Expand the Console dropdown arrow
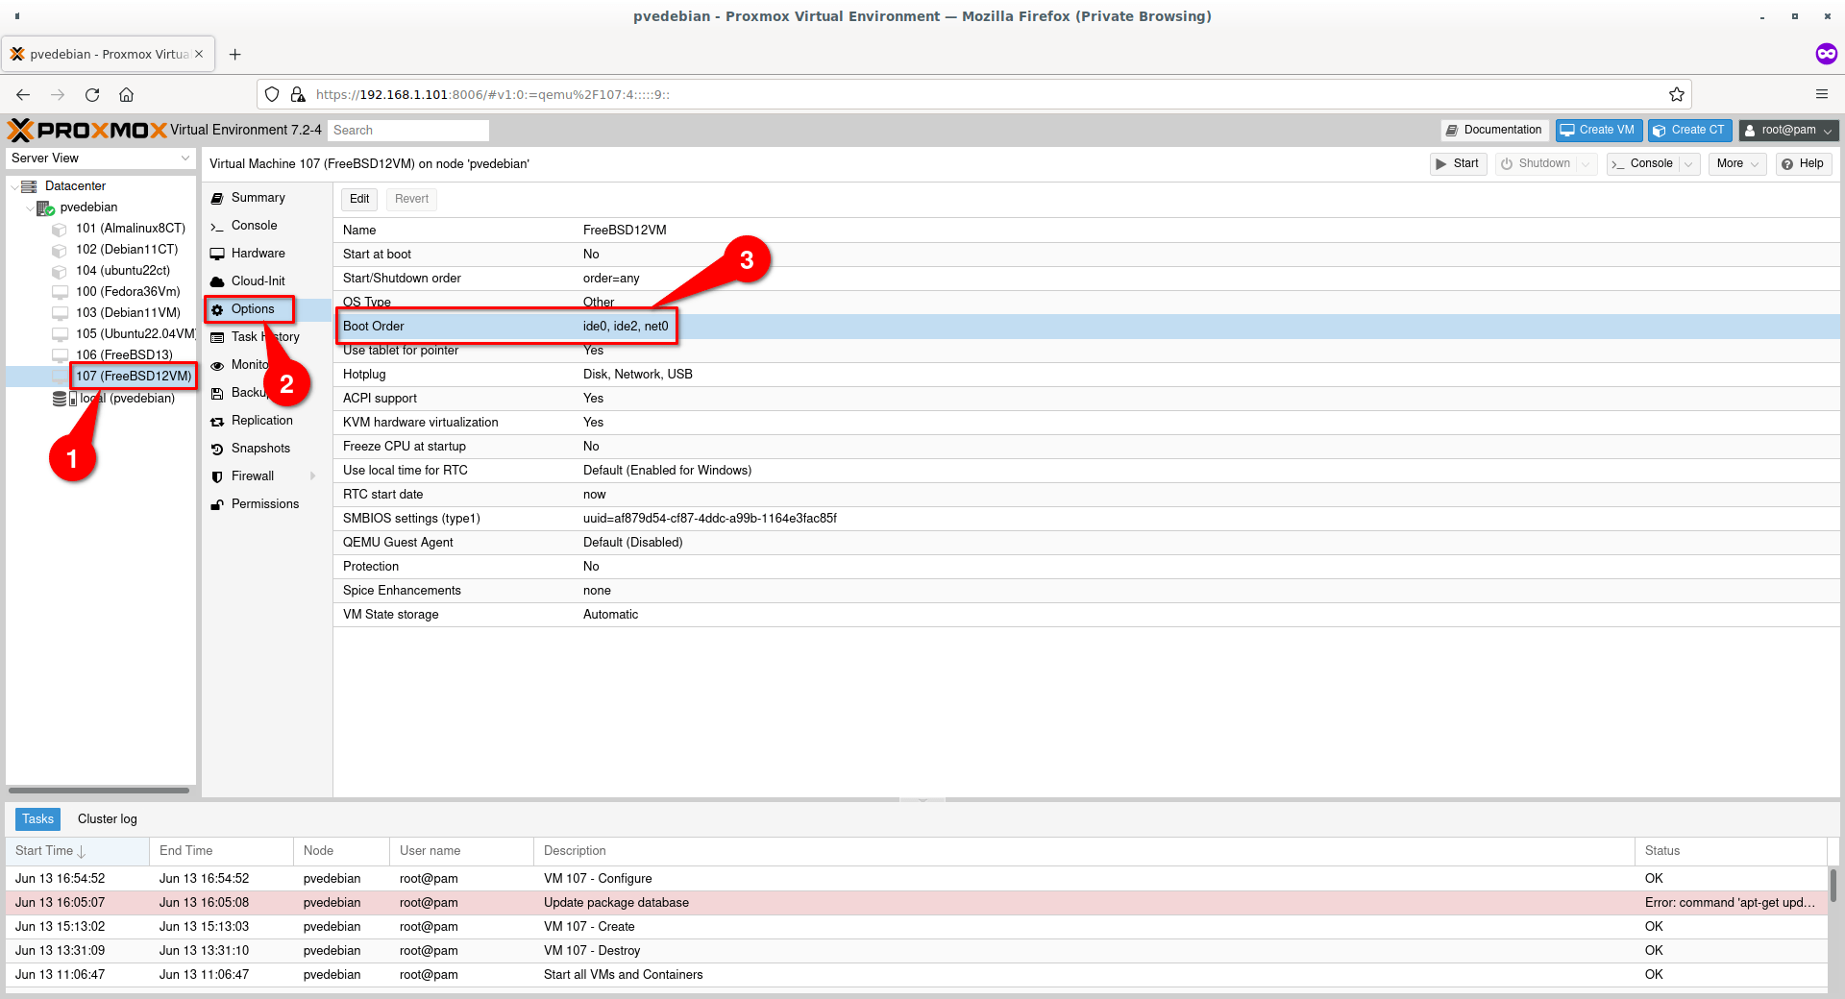Viewport: 1845px width, 999px height. point(1688,164)
